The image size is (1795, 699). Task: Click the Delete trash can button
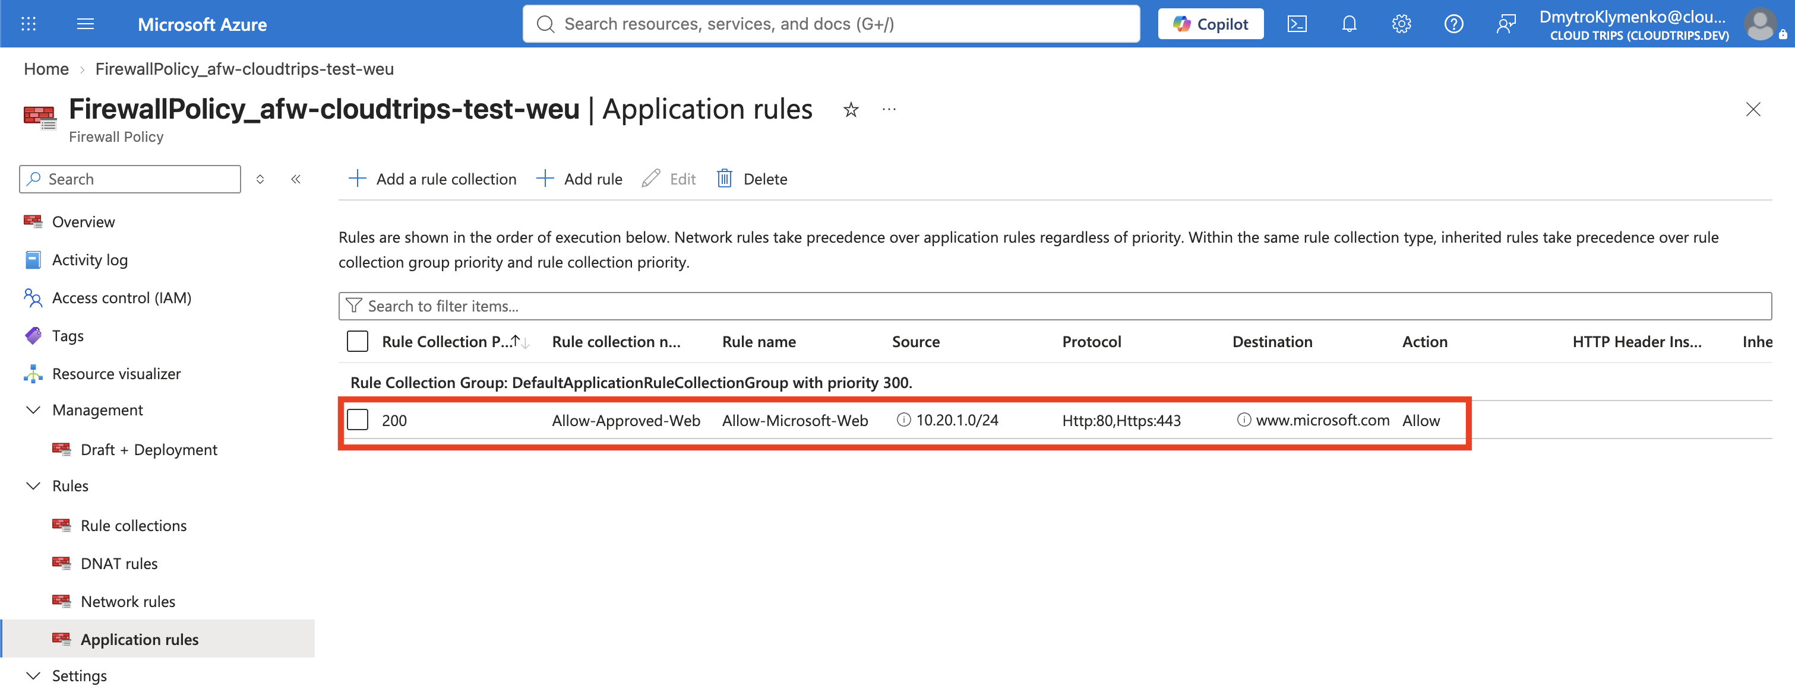coord(753,179)
